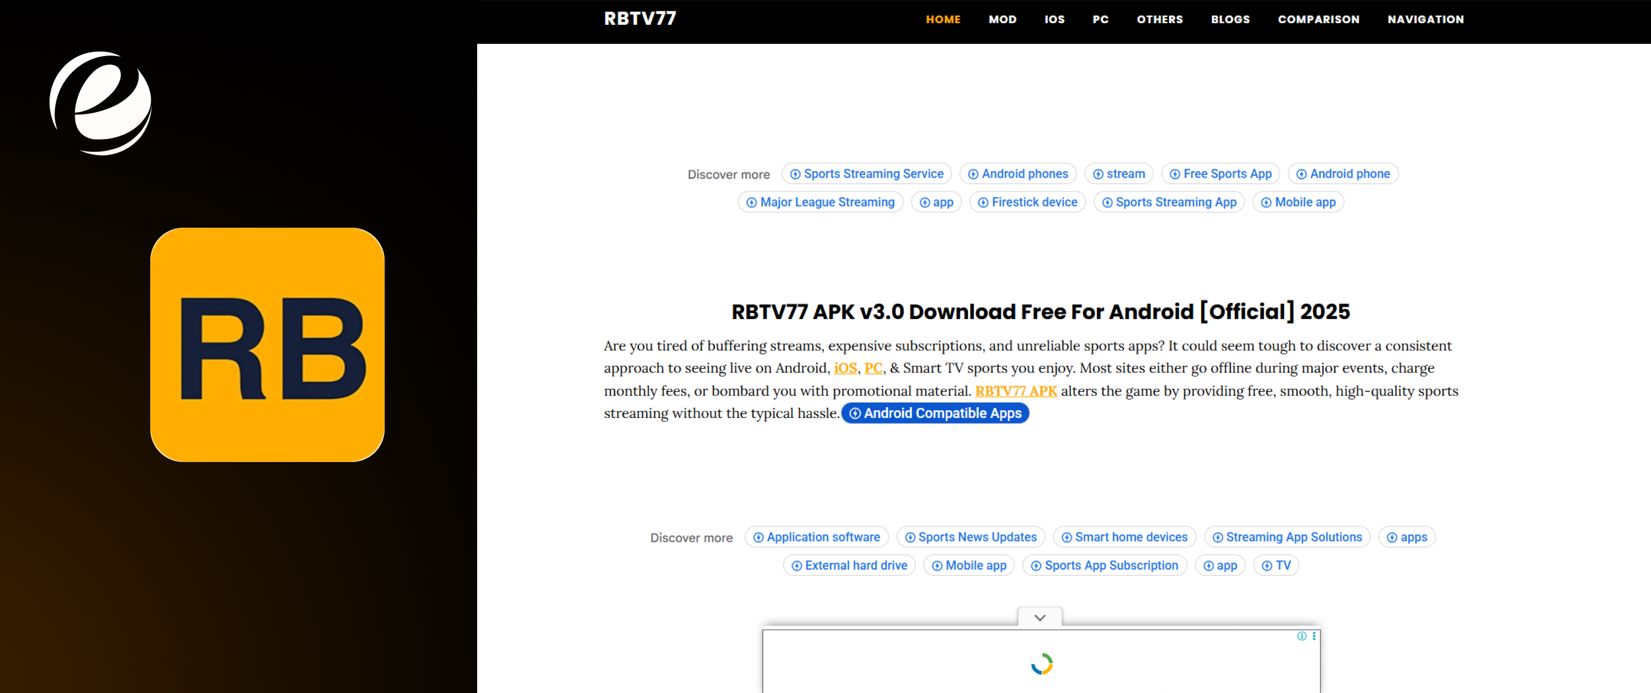Collapse the ad with the chevron tab
The width and height of the screenshot is (1651, 693).
coord(1040,618)
